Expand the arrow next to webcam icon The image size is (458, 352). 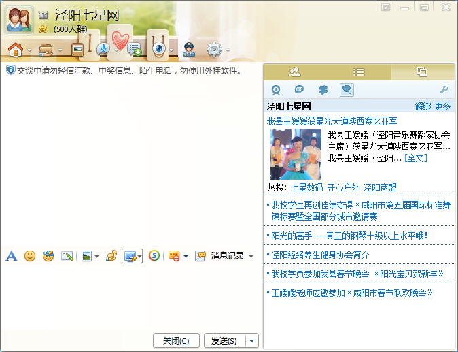click(x=172, y=50)
